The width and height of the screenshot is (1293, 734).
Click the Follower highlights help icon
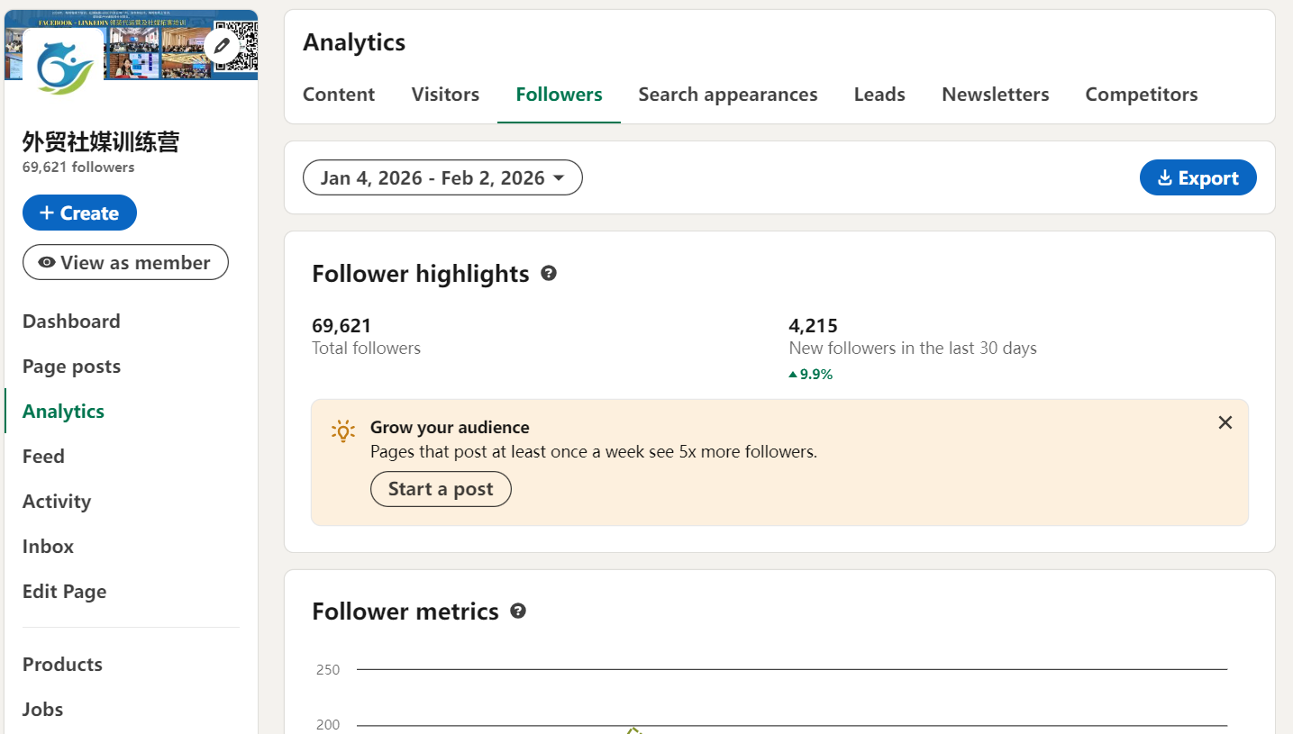point(549,273)
